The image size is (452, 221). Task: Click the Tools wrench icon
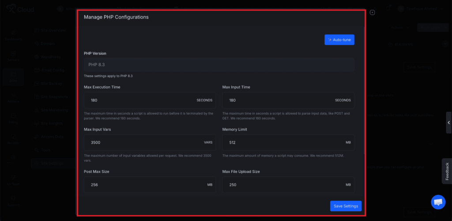tap(37, 150)
